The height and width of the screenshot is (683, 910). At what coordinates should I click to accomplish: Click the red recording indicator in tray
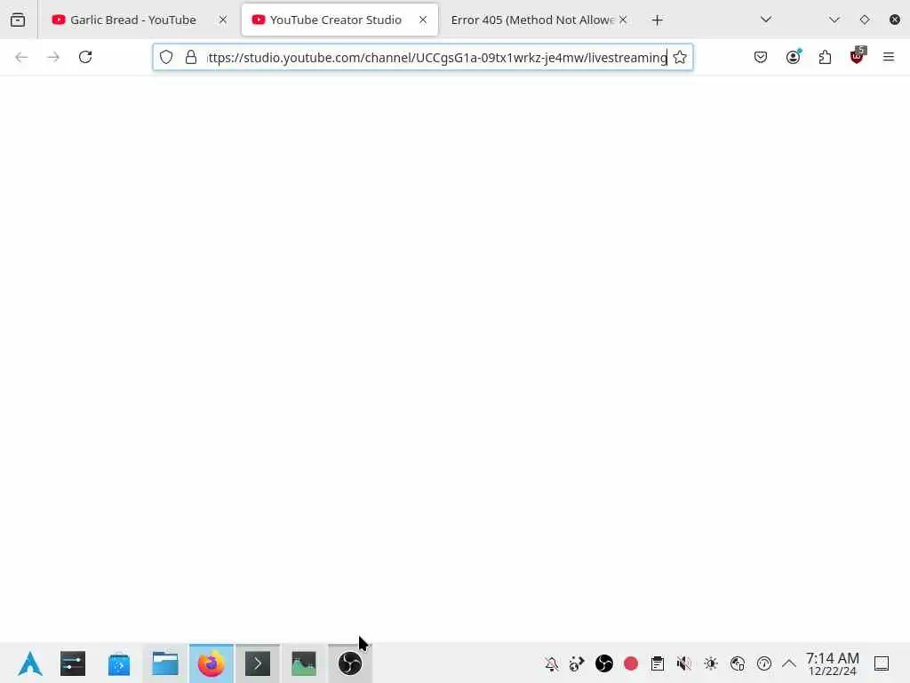point(631,663)
